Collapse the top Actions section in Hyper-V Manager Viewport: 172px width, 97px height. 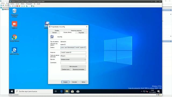171,10
